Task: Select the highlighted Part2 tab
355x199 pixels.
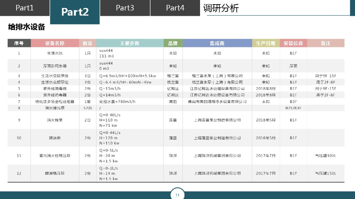Action: [x=75, y=11]
